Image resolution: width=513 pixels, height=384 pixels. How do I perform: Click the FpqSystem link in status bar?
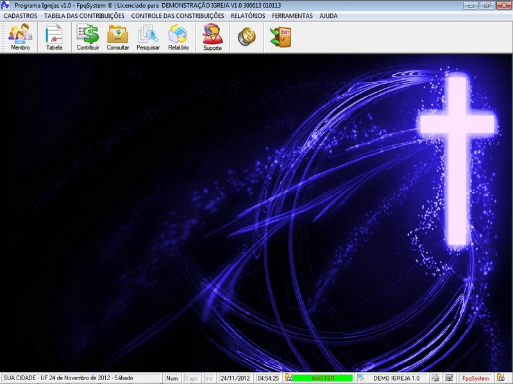pyautogui.click(x=475, y=378)
